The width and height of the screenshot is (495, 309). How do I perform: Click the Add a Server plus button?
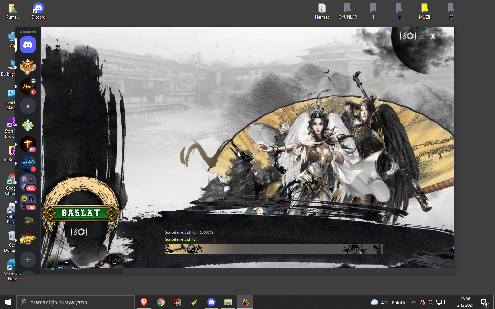28,260
